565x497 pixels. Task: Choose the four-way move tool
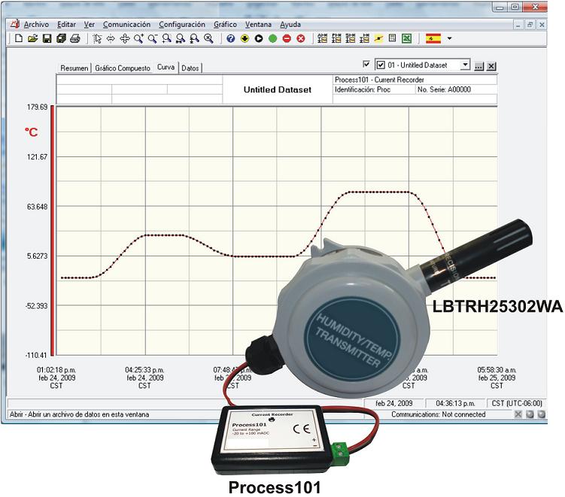125,38
